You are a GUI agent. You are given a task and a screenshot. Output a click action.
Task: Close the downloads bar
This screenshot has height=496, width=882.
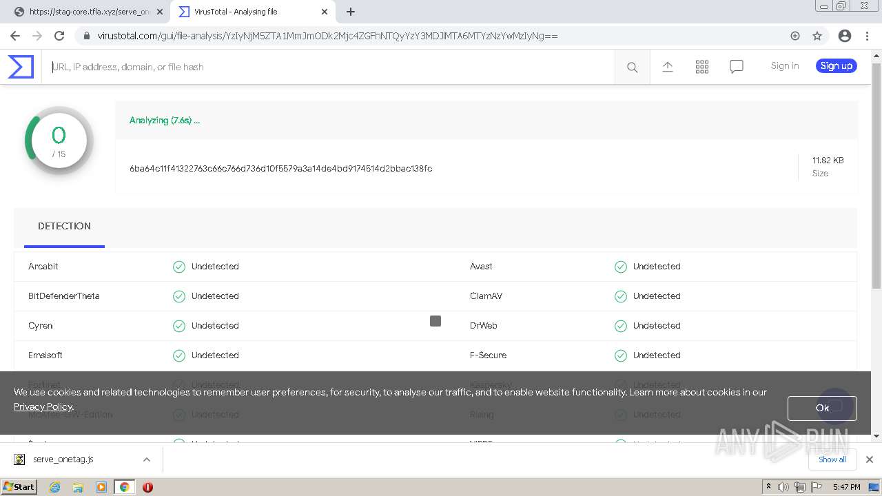(869, 459)
